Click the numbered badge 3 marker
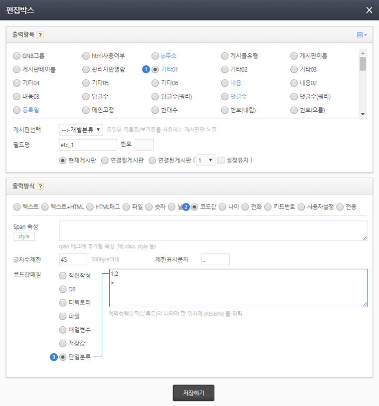 54,357
